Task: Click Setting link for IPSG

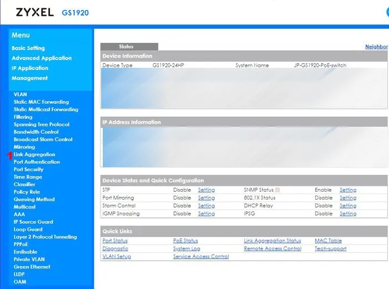Action: click(x=348, y=214)
